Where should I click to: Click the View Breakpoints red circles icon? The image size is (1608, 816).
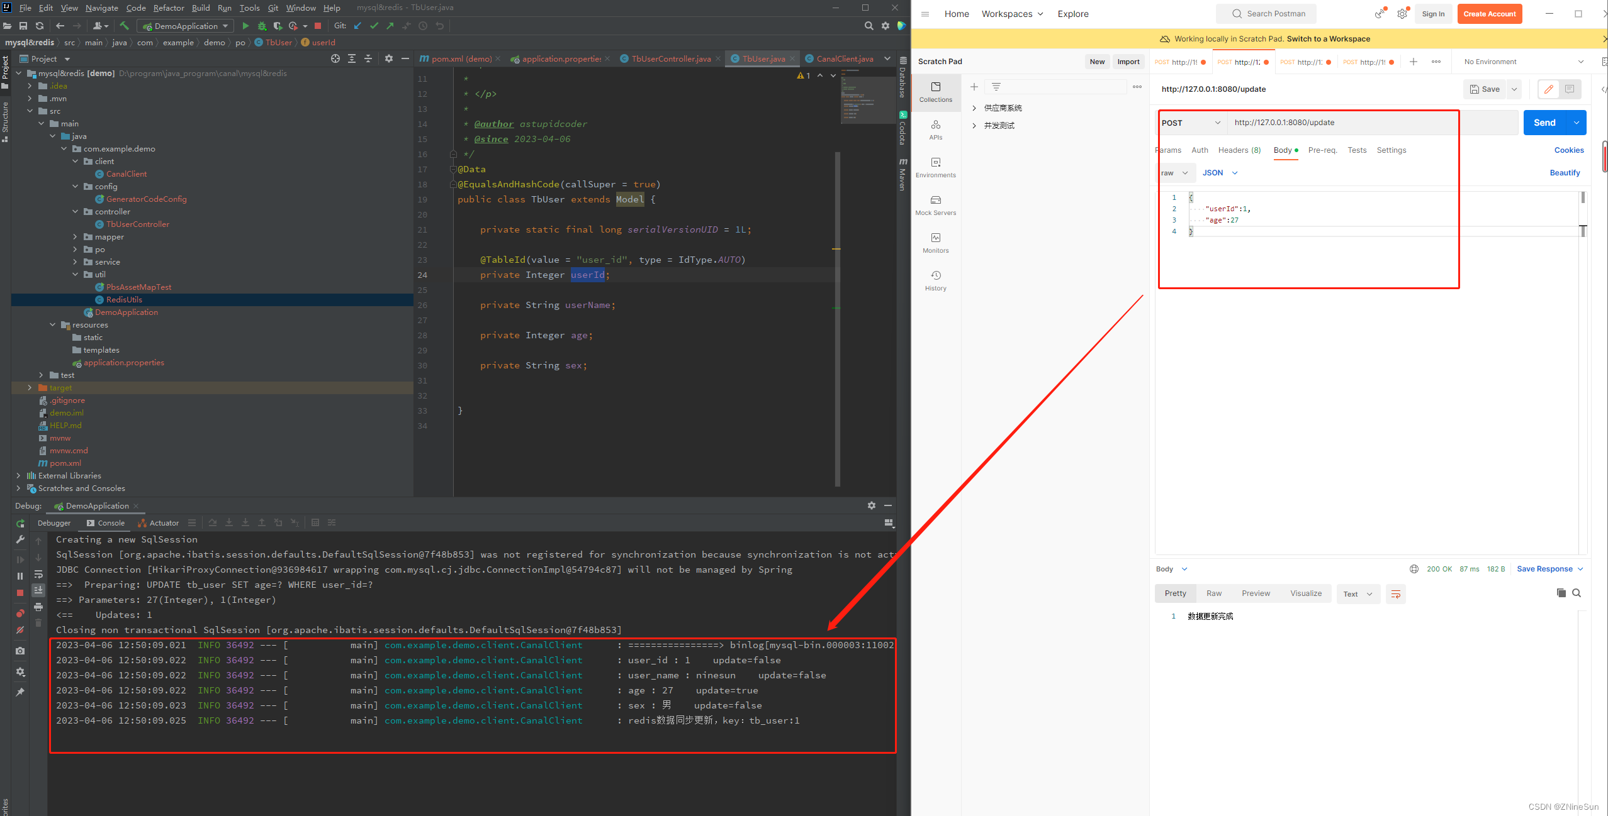click(20, 613)
